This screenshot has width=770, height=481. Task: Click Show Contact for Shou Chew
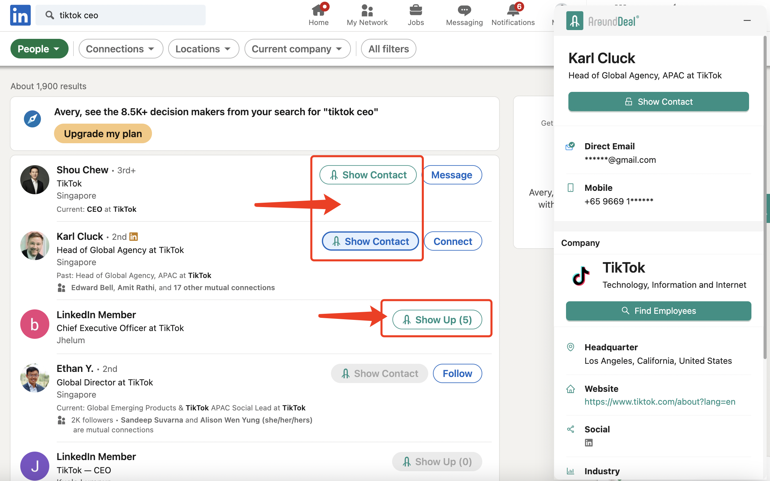point(368,175)
